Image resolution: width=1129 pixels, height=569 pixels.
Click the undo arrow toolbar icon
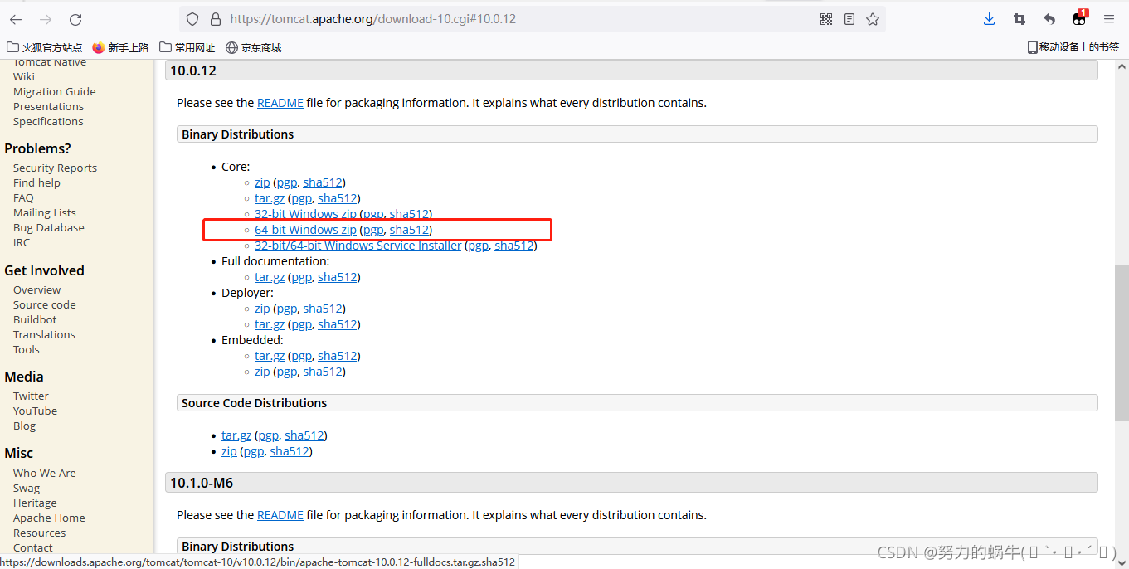[x=1049, y=19]
